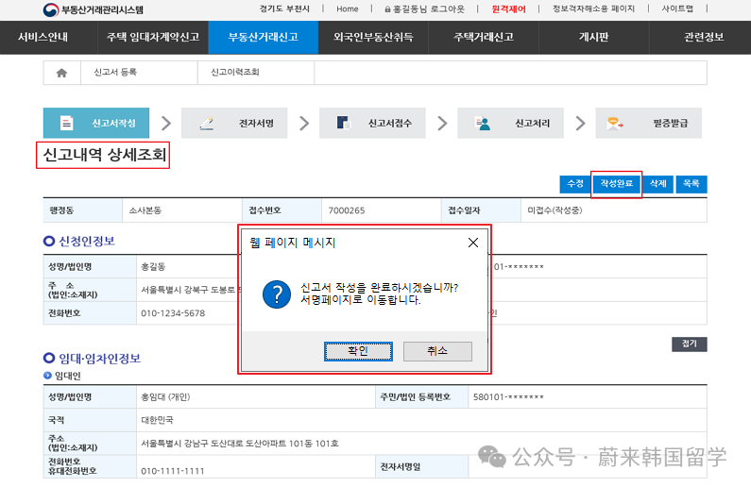Click the 신고처리 step label
Screen dimensions: 751x487
click(533, 124)
